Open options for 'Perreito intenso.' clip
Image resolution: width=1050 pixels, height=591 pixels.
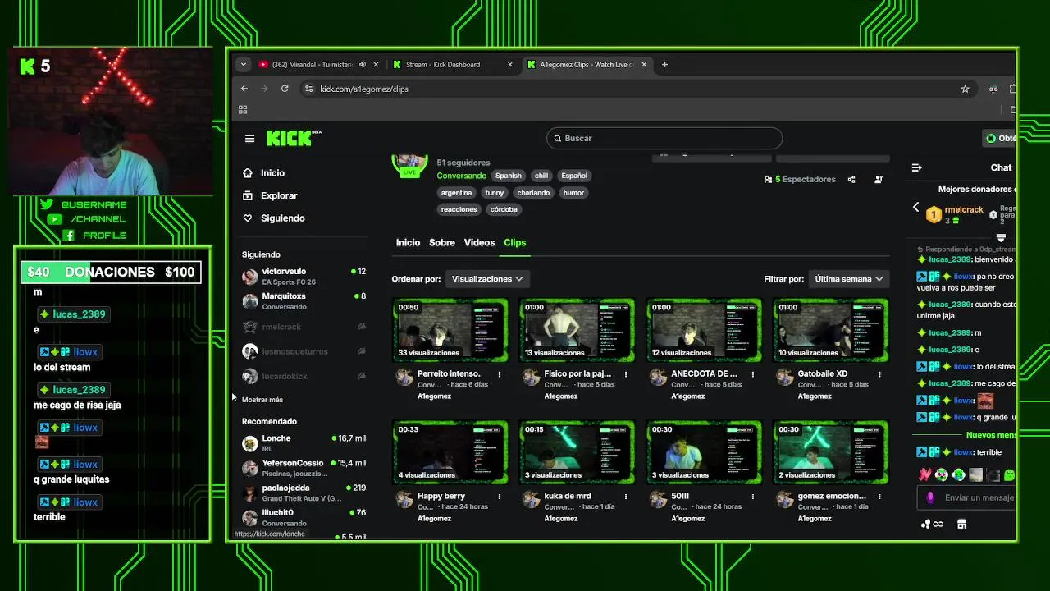[x=499, y=374]
